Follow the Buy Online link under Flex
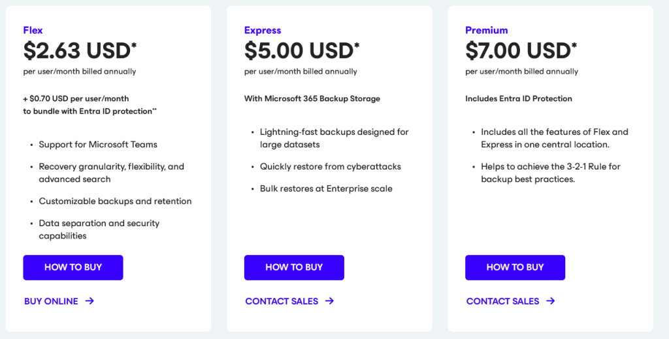 (51, 301)
